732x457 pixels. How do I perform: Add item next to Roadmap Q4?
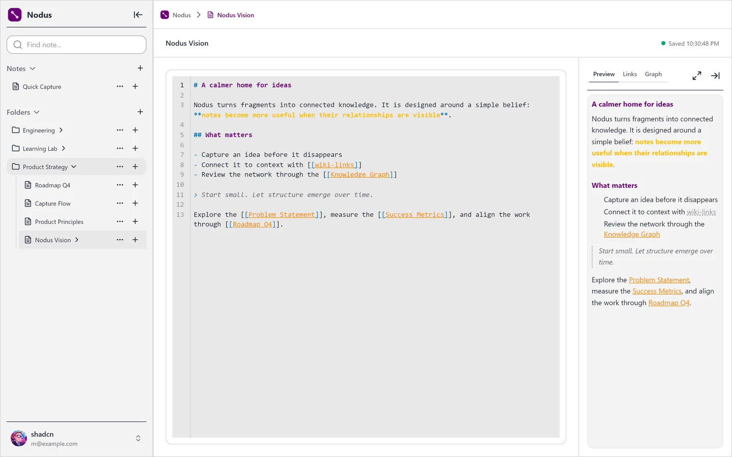[135, 185]
